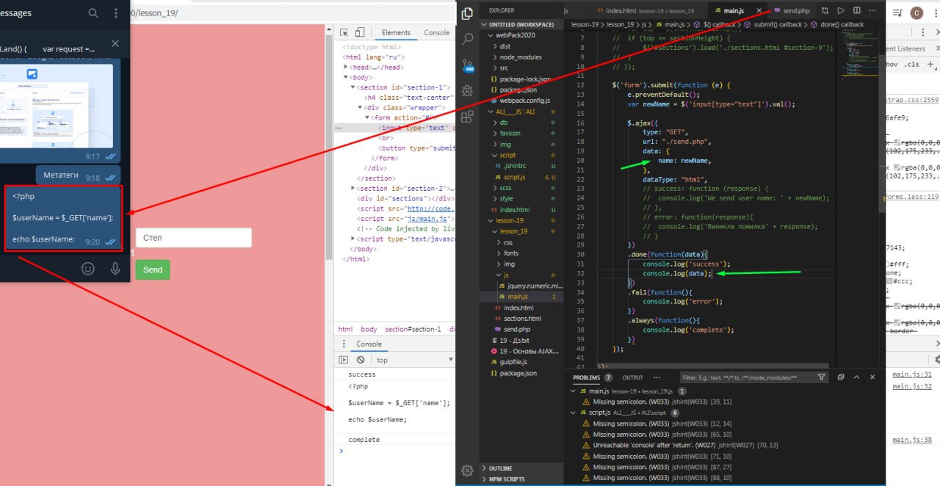Click the 'body' breadcrumb in DevTools

point(368,330)
